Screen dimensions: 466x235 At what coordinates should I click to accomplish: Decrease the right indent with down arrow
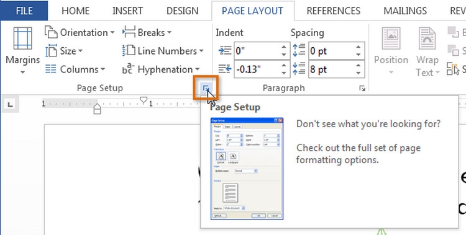click(284, 73)
